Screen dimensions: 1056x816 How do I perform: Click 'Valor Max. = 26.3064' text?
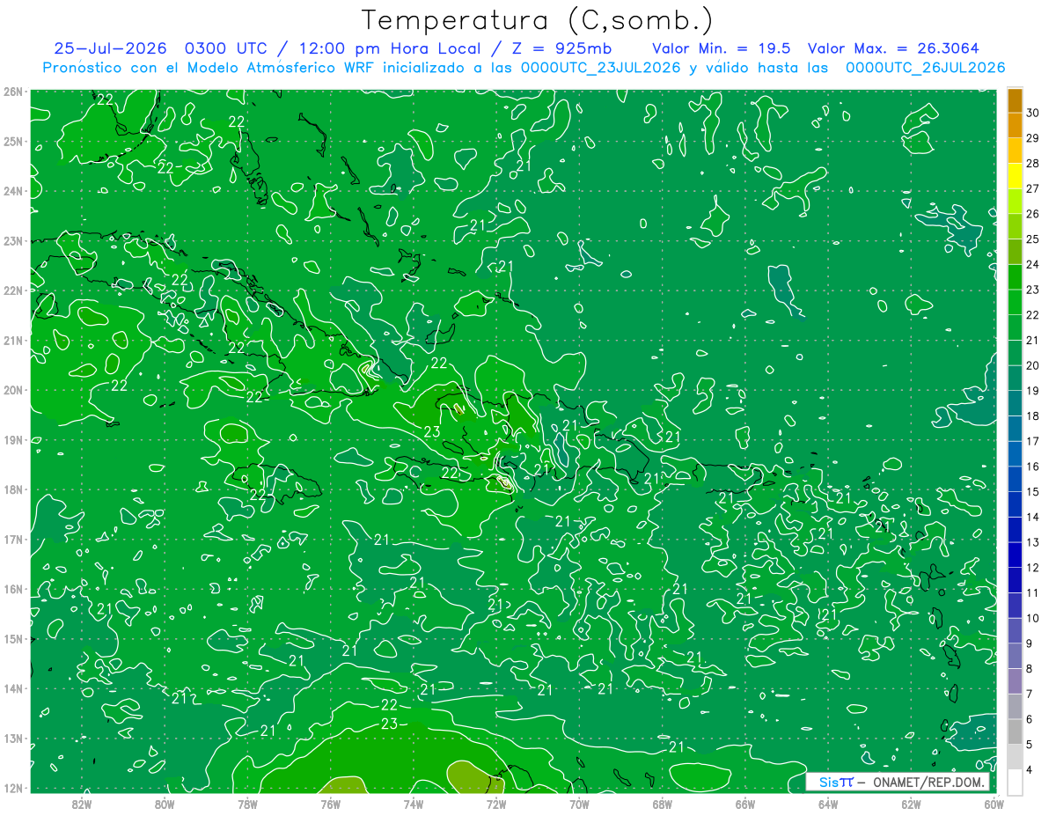click(893, 48)
